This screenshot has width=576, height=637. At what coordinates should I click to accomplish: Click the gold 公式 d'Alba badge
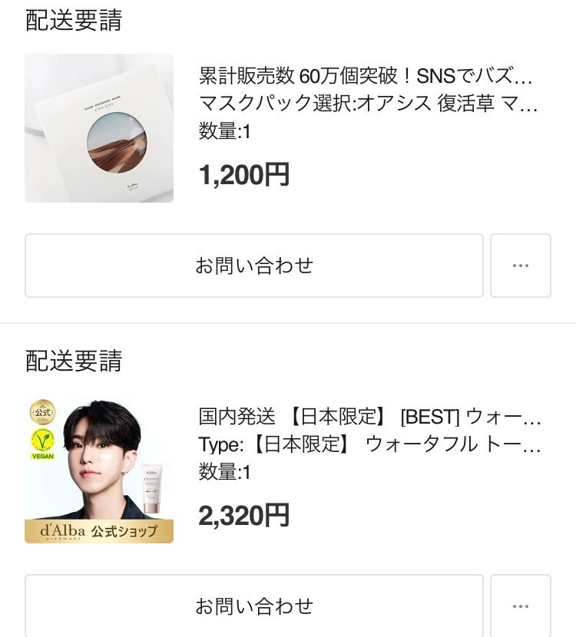coord(42,412)
